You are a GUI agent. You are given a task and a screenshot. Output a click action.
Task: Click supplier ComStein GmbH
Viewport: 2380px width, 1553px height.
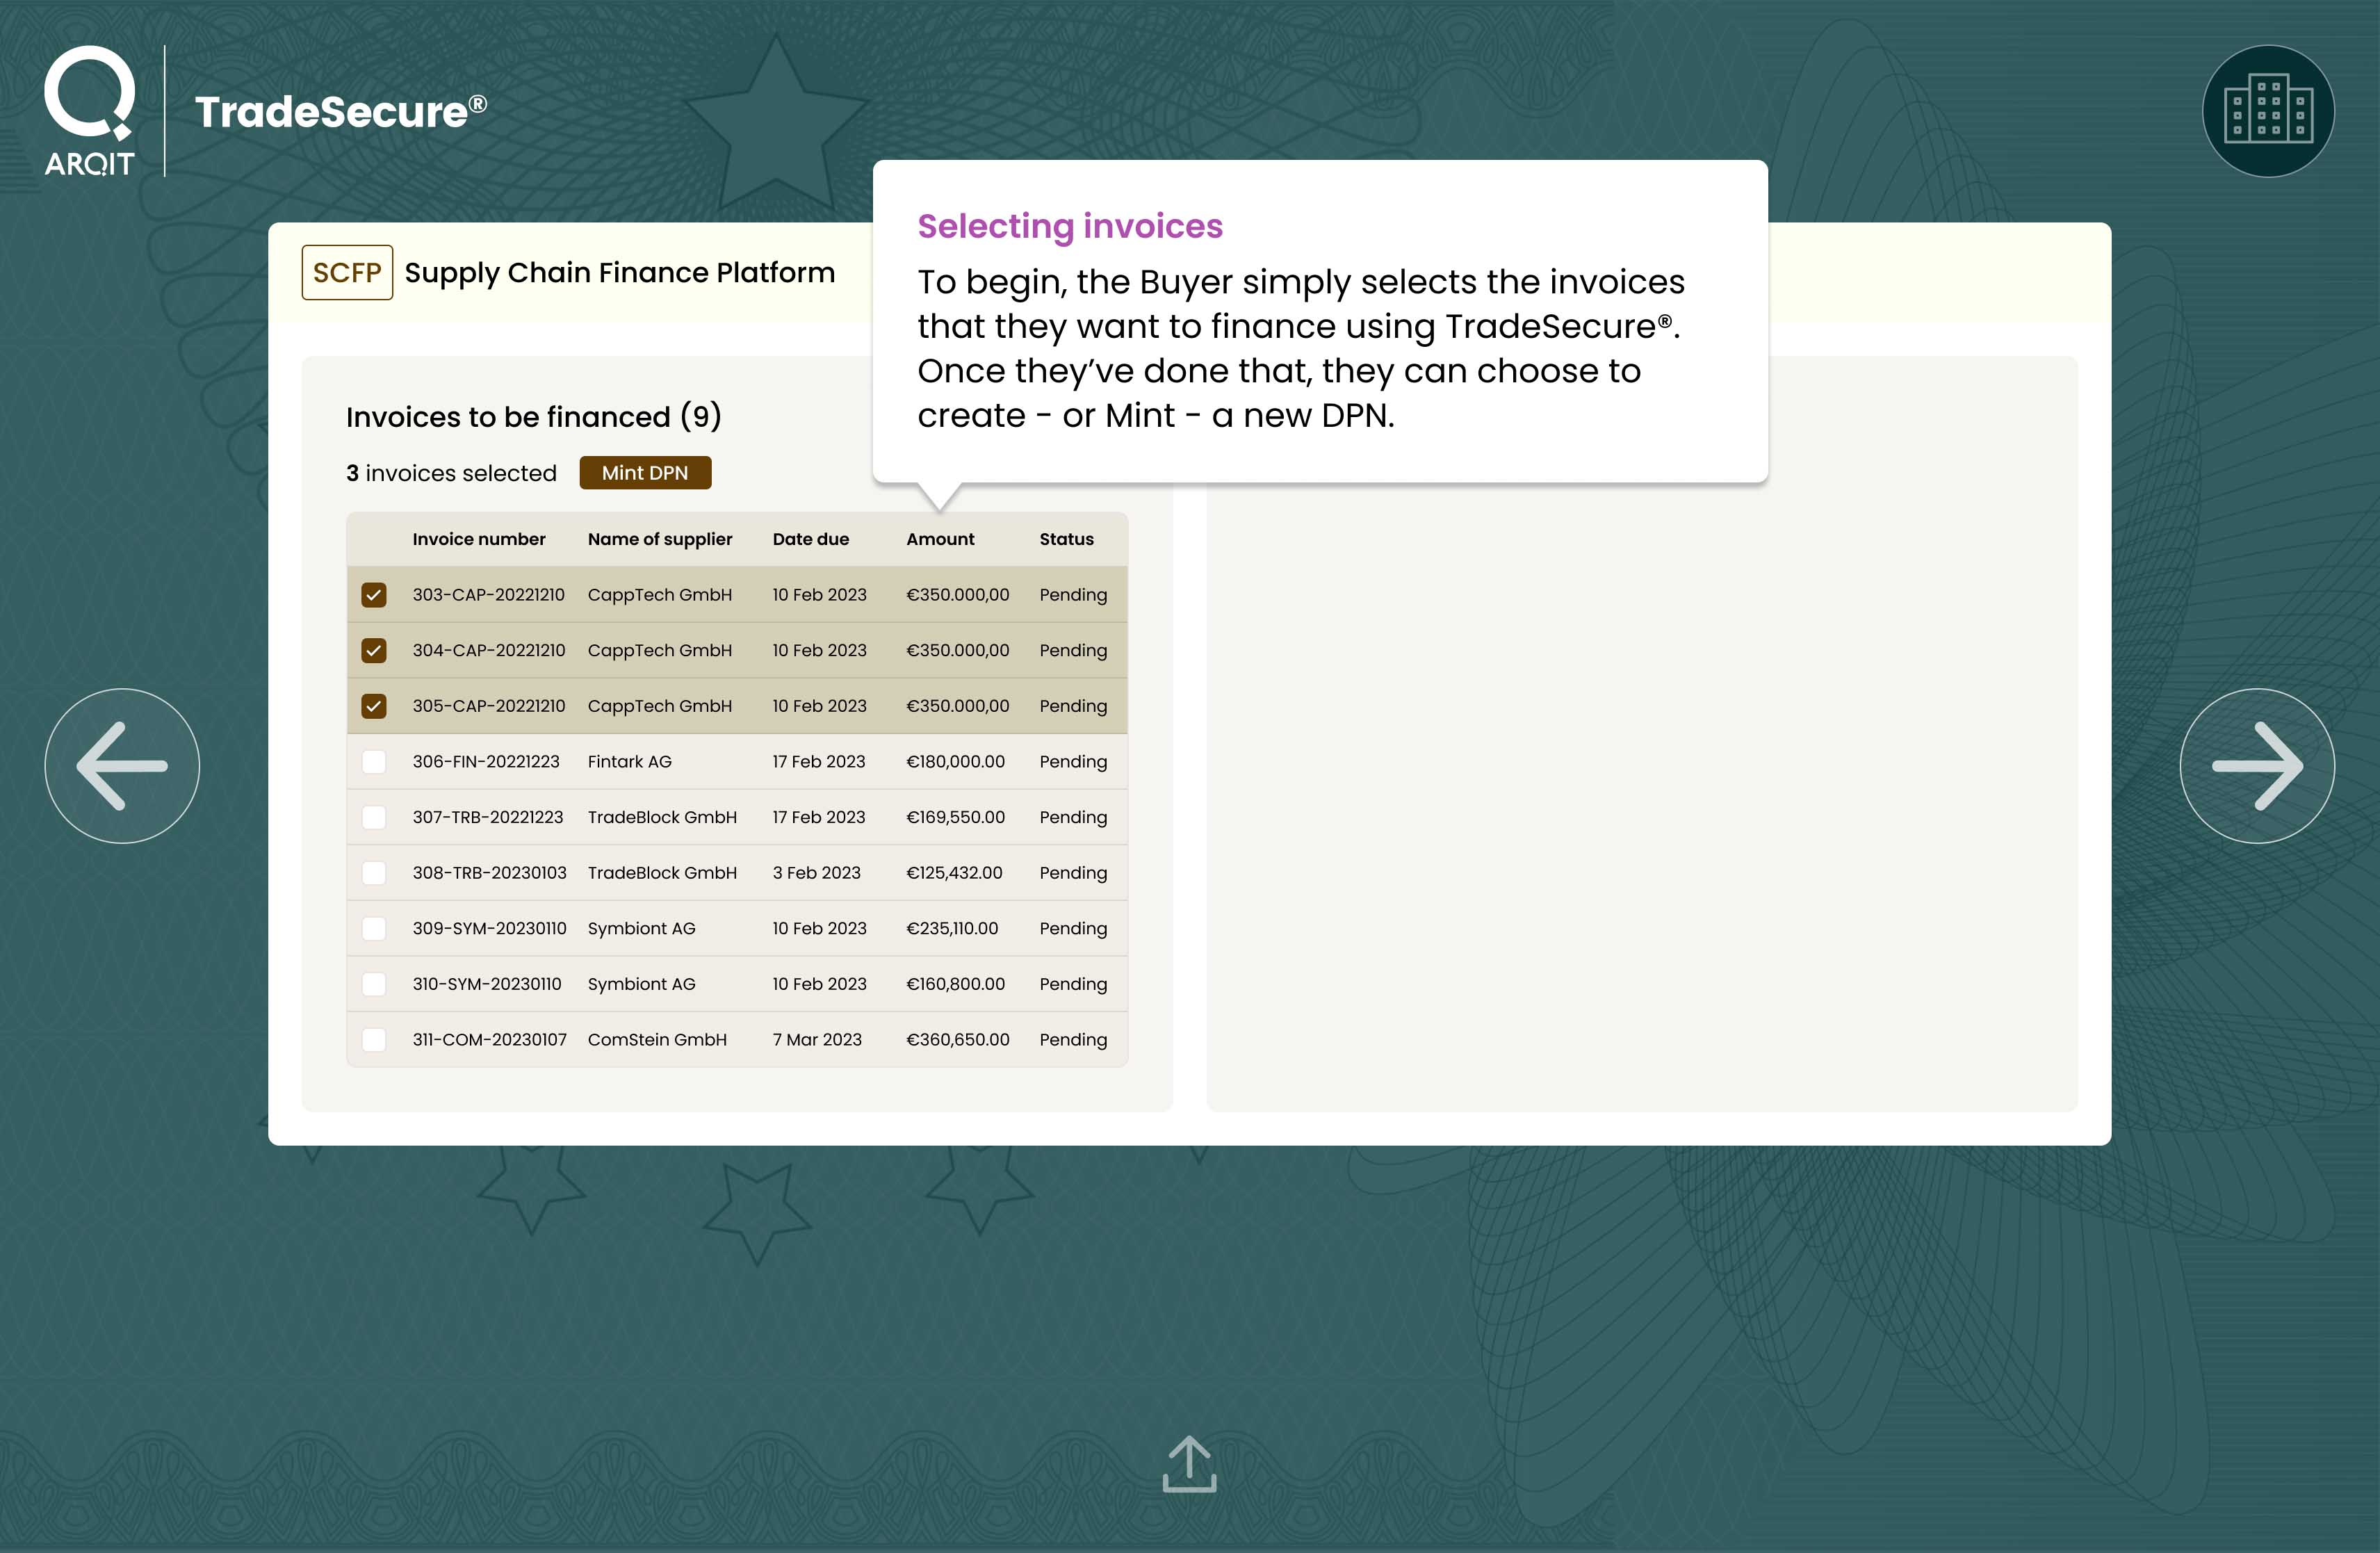tap(657, 1040)
